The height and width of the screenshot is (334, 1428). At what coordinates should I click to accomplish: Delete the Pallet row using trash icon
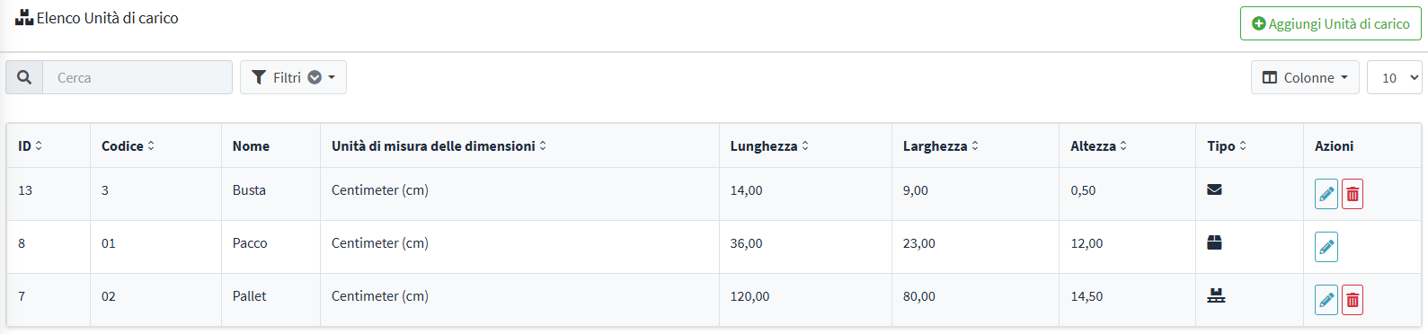point(1353,300)
